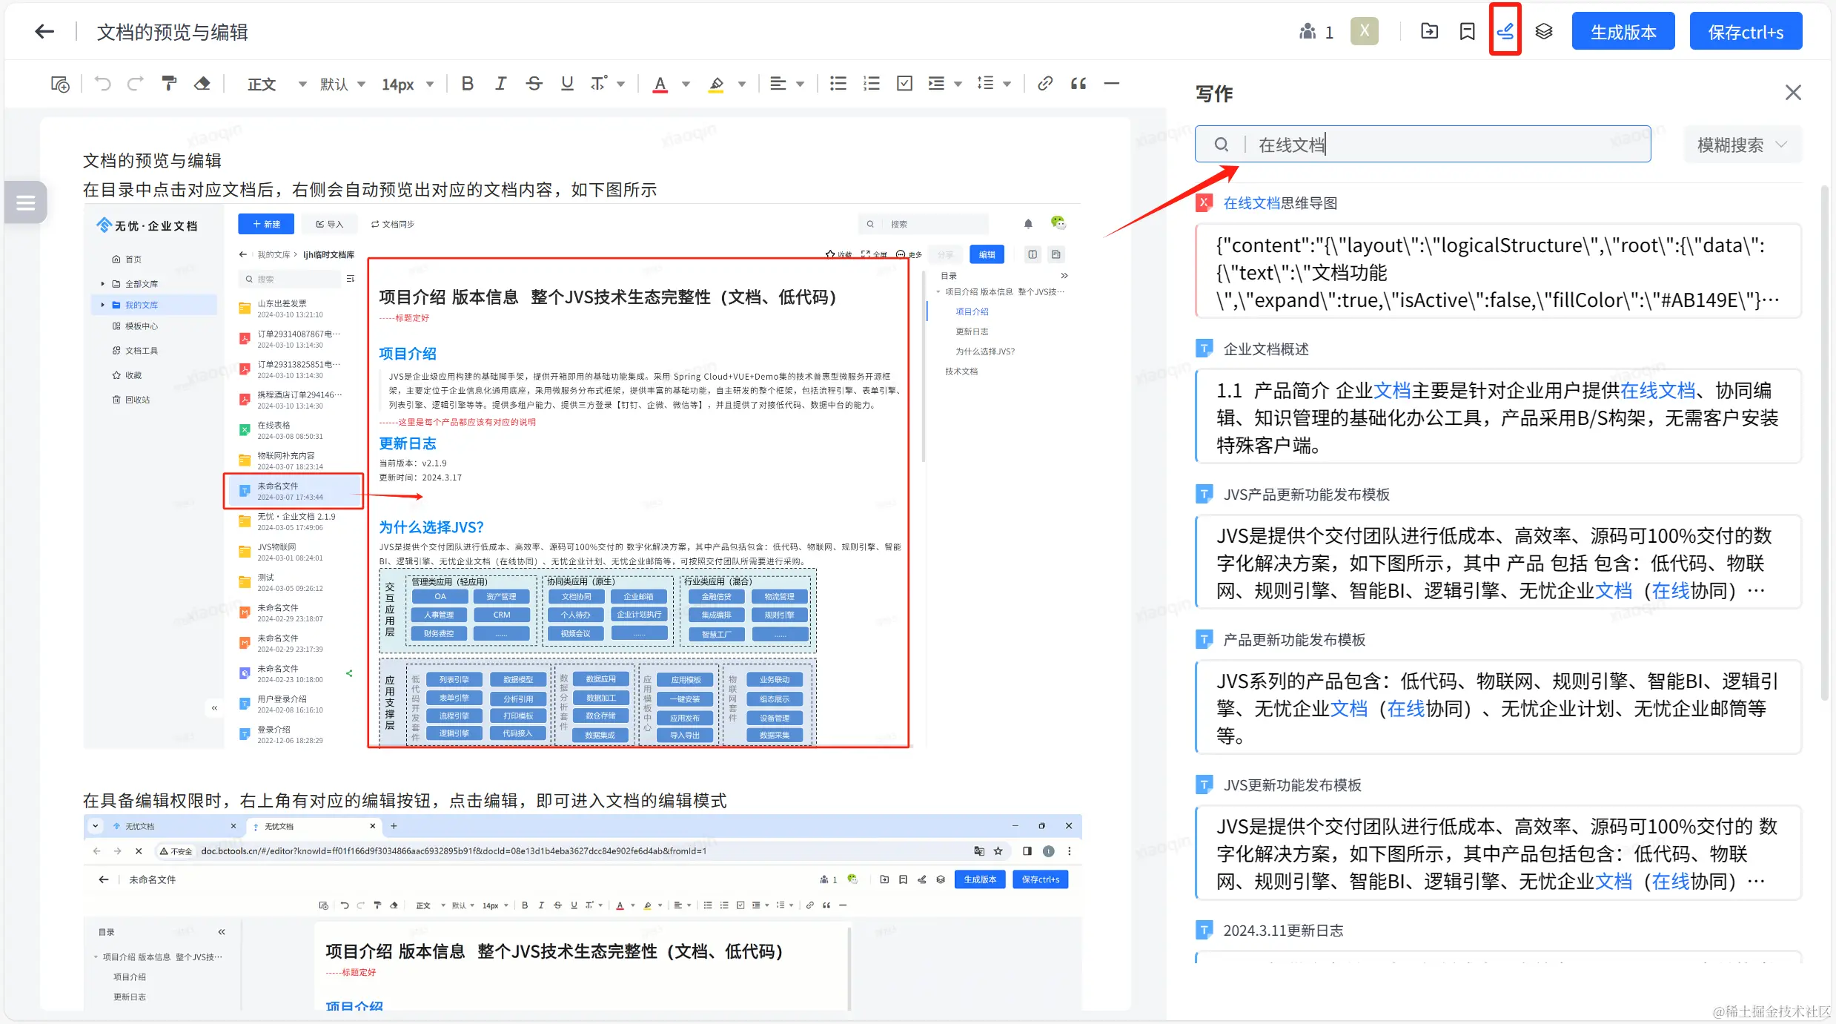Open the 在线文档思维导图 search result

(x=1280, y=203)
